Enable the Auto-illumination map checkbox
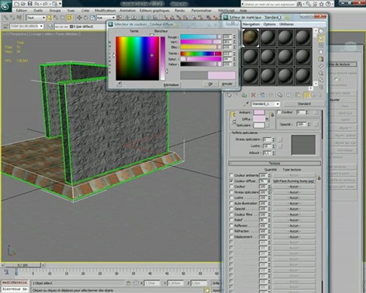The height and width of the screenshot is (293, 366). (231, 203)
